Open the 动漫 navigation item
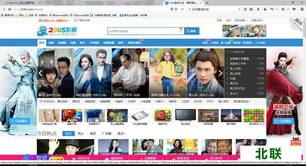The image size is (306, 166). pos(73,43)
